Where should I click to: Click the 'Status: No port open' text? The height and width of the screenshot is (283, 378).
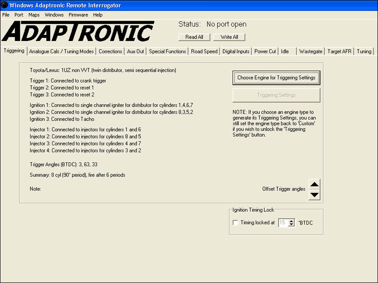click(212, 25)
